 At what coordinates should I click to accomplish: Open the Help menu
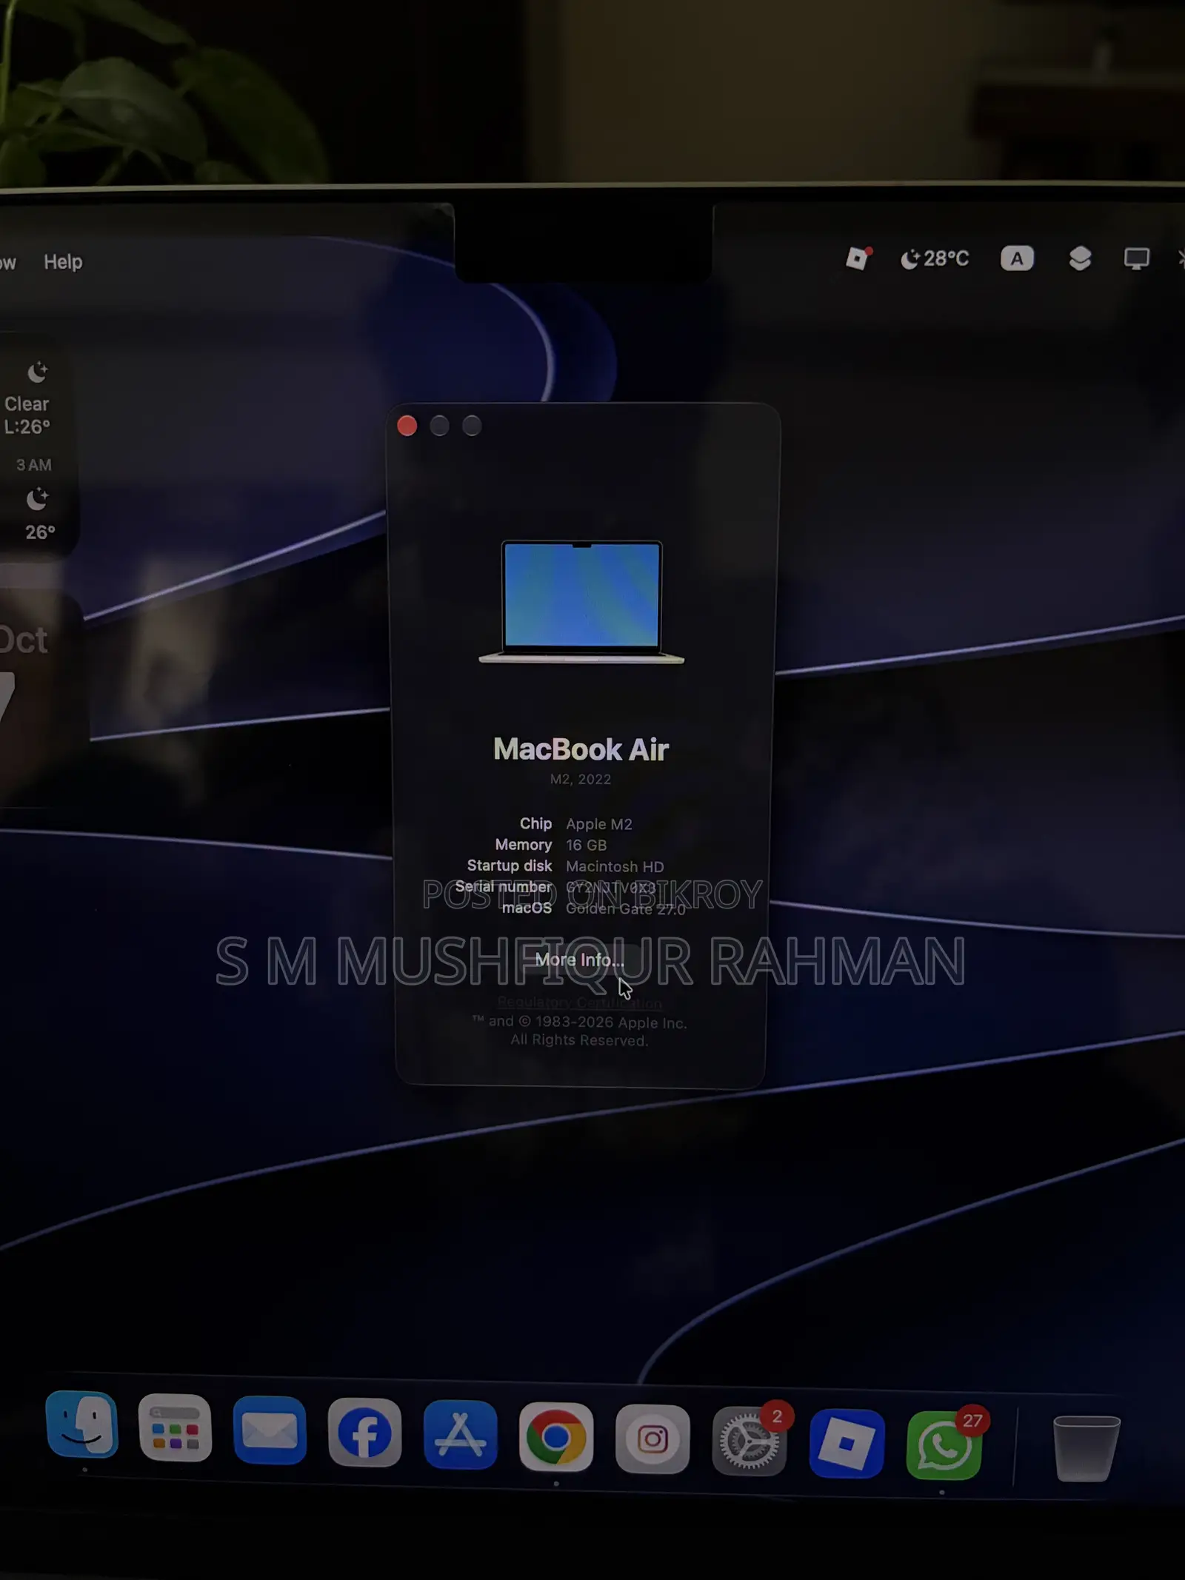pyautogui.click(x=63, y=261)
